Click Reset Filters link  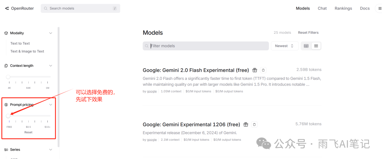click(308, 32)
